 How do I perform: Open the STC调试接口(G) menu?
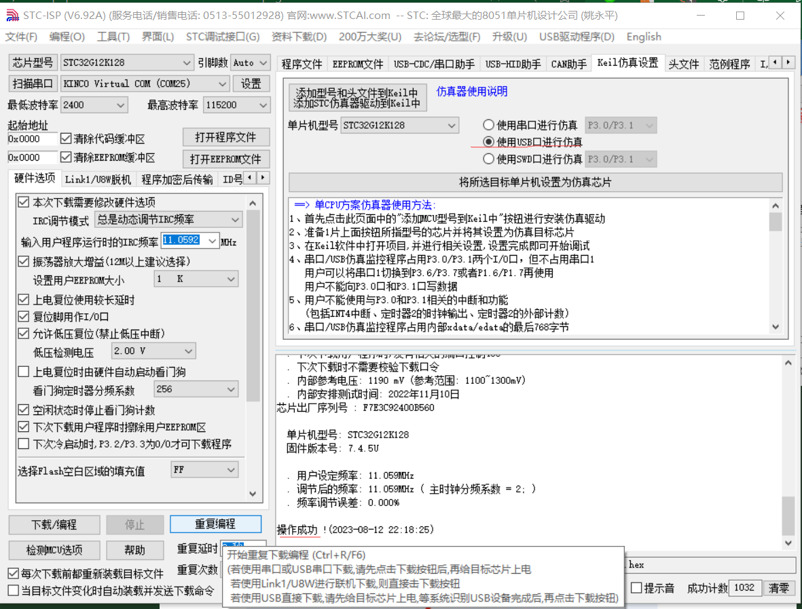coord(223,37)
